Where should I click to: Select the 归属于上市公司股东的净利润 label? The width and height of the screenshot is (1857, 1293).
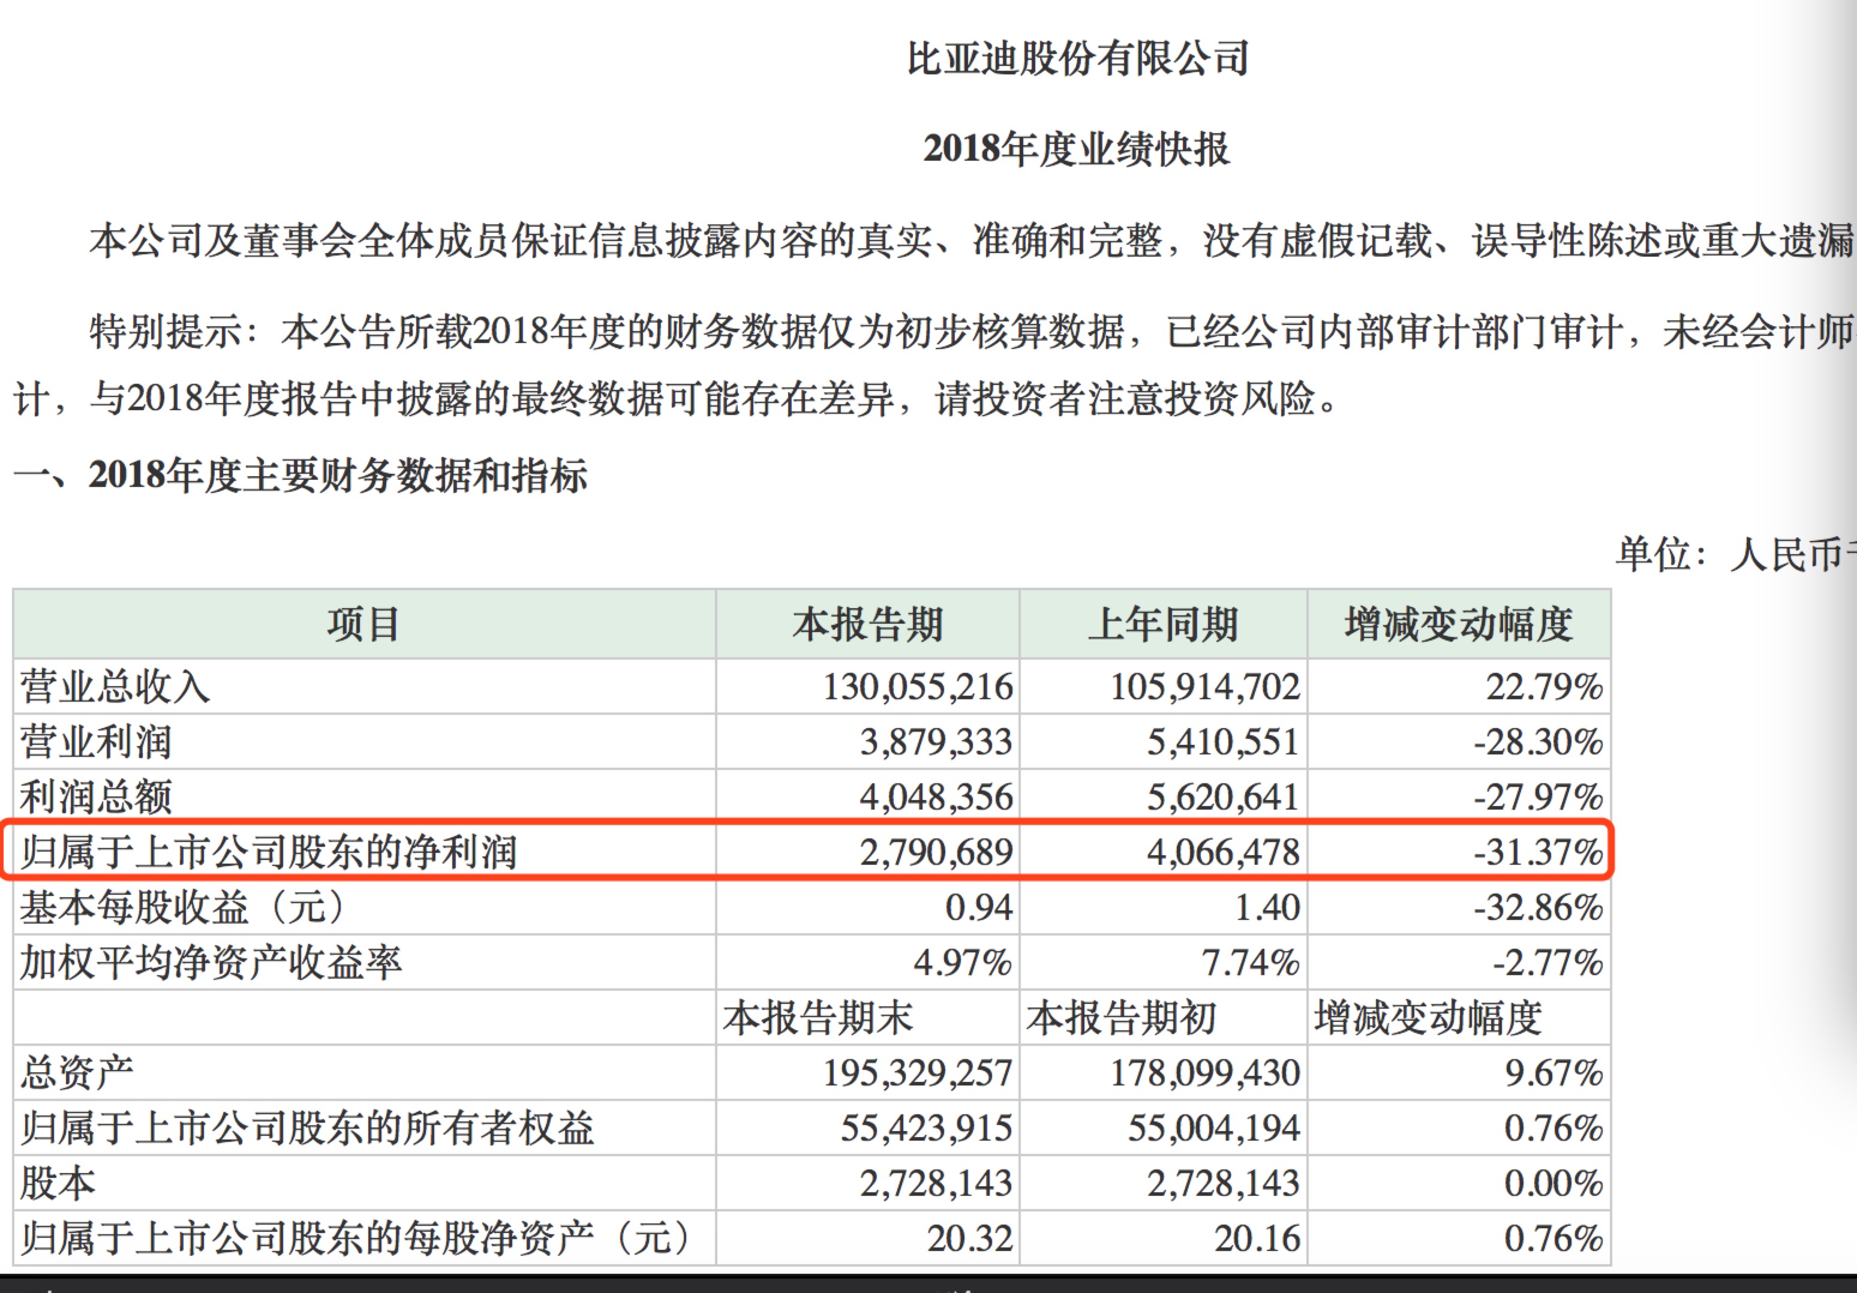point(268,852)
